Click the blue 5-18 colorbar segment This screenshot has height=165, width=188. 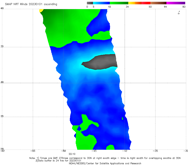101,3
